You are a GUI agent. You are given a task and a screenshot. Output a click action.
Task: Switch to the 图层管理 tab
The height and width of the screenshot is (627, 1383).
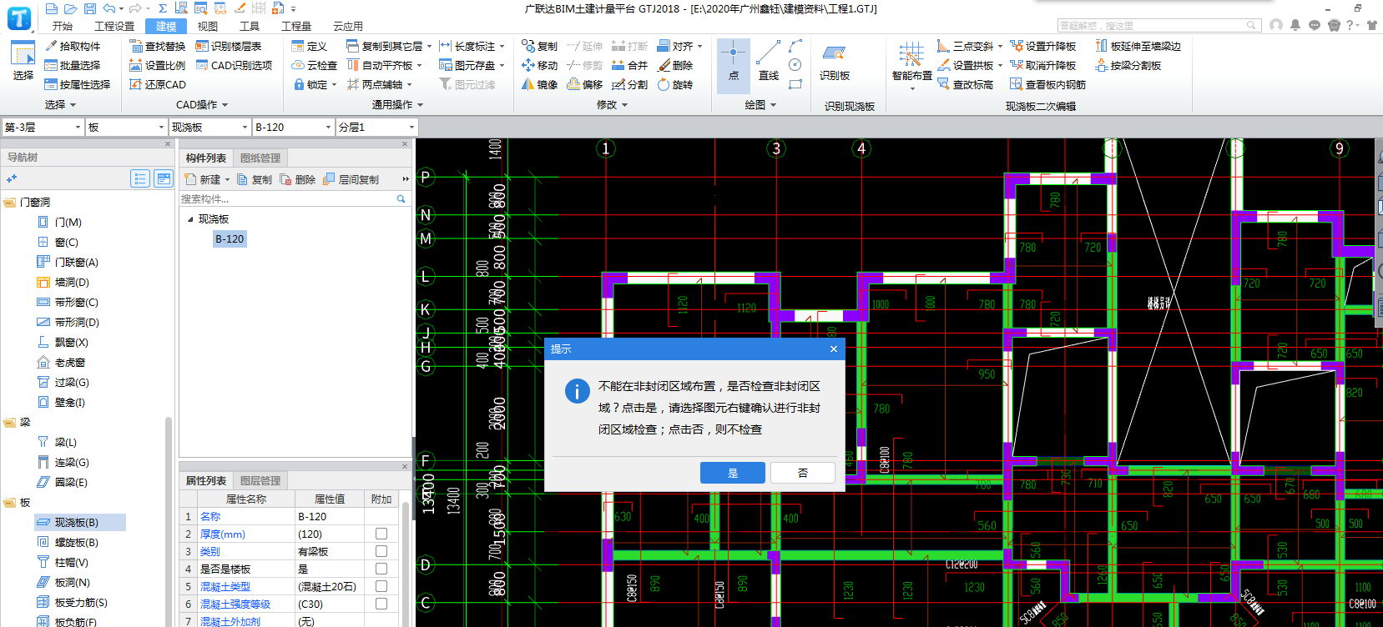(260, 481)
